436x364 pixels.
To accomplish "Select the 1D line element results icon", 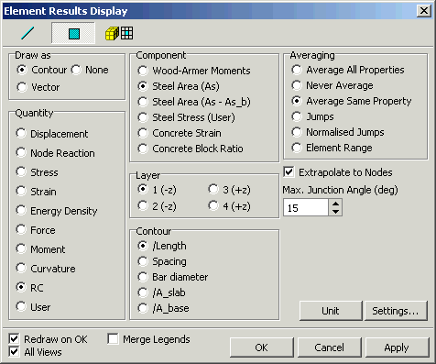I will 27,33.
